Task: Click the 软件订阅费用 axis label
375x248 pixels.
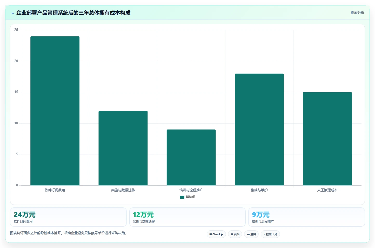Action: pyautogui.click(x=55, y=190)
